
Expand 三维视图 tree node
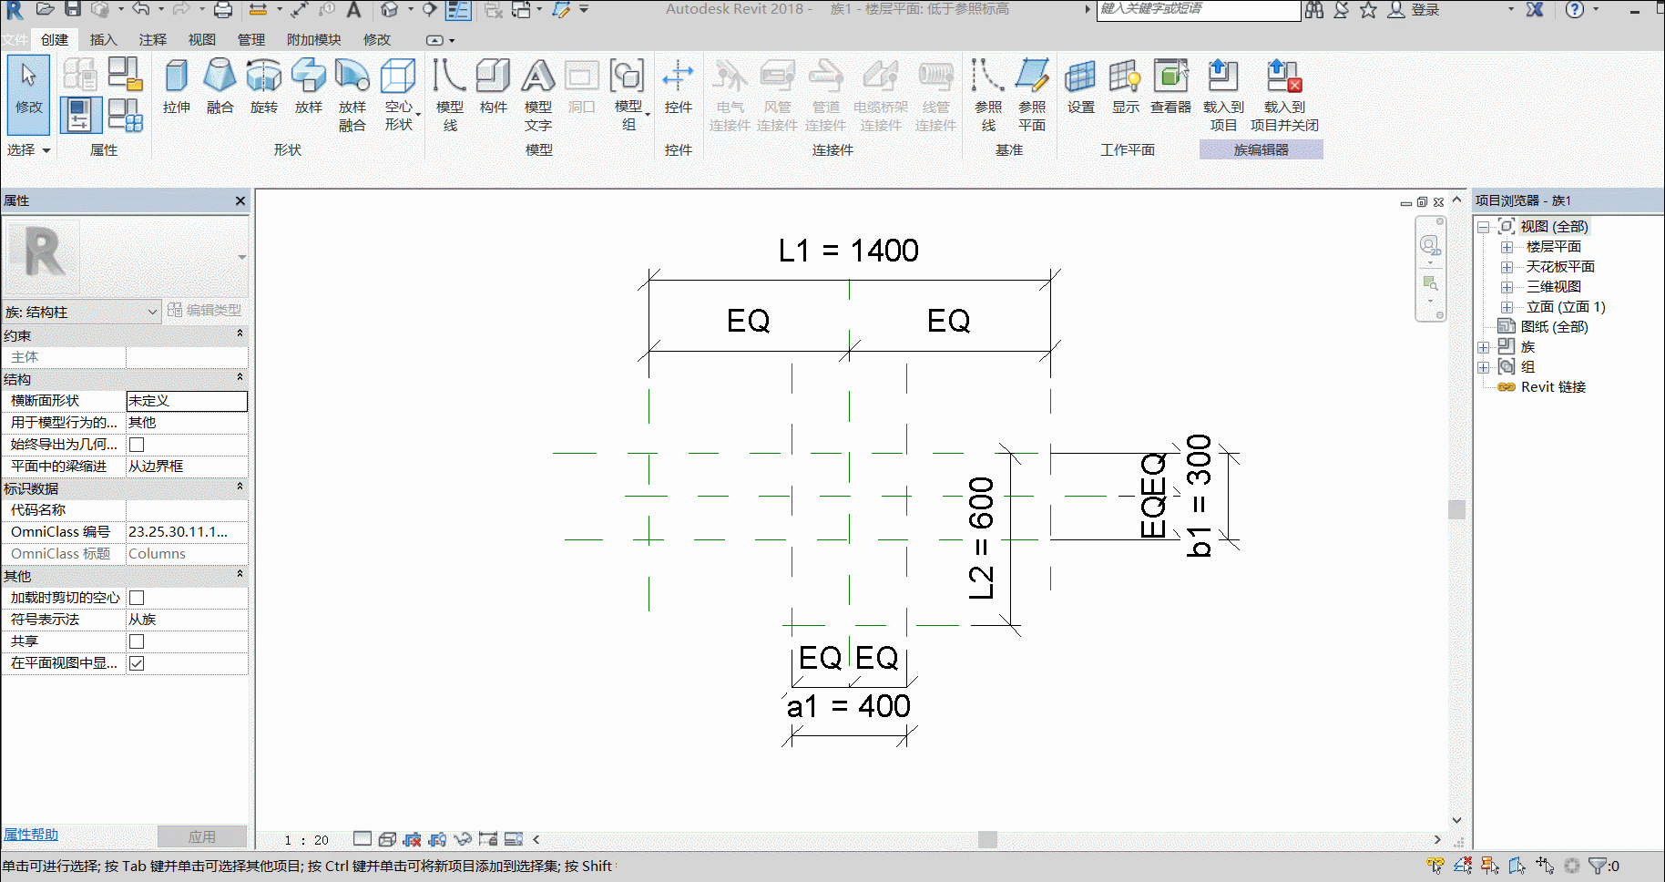point(1507,287)
